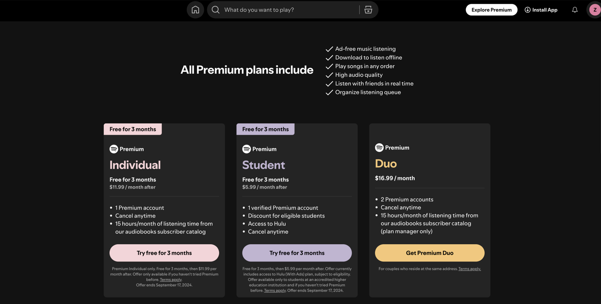Click the Install App download icon
Viewport: 601px width, 304px height.
(x=527, y=10)
